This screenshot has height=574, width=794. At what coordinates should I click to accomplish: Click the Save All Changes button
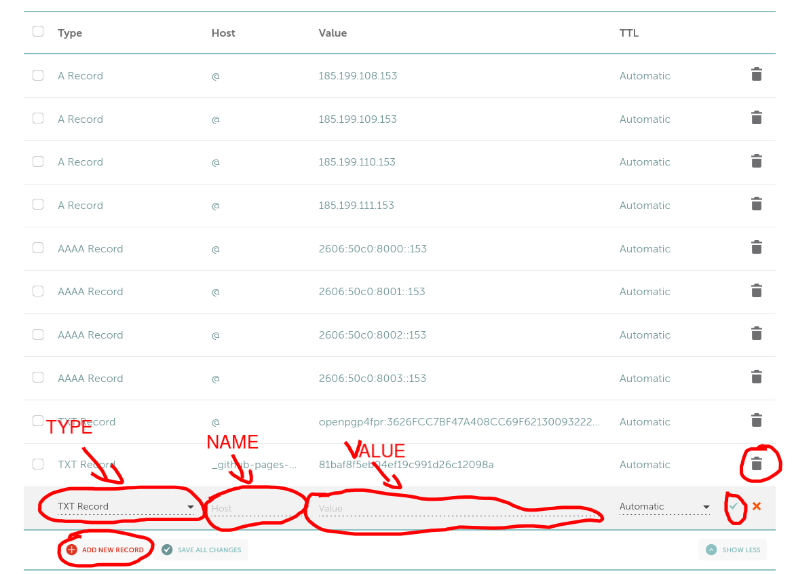coord(204,550)
